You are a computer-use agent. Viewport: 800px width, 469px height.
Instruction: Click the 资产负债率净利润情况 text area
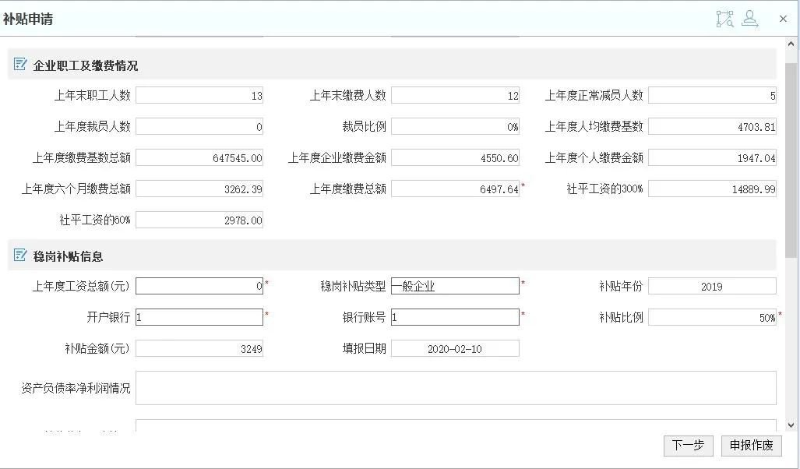(456, 388)
